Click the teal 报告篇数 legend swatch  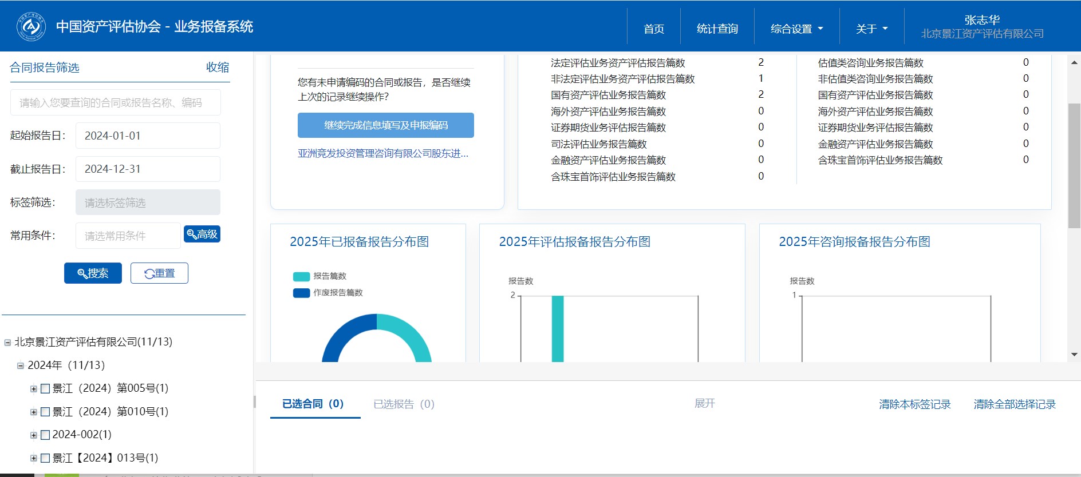point(301,277)
